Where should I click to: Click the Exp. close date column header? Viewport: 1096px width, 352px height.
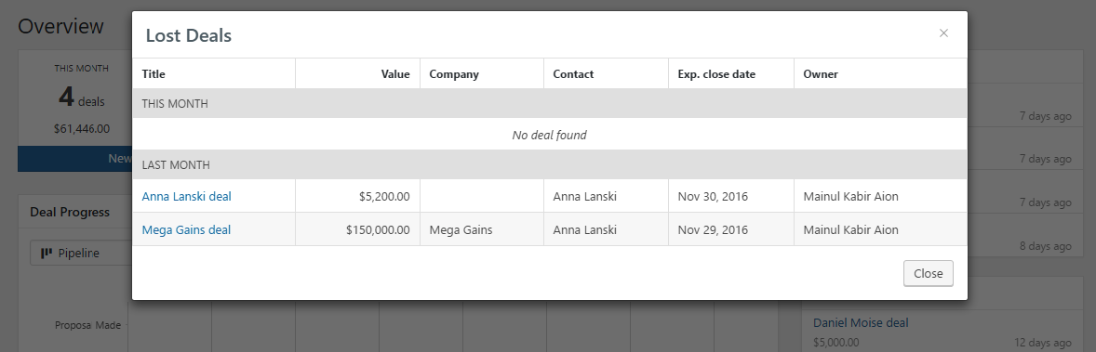tap(716, 74)
